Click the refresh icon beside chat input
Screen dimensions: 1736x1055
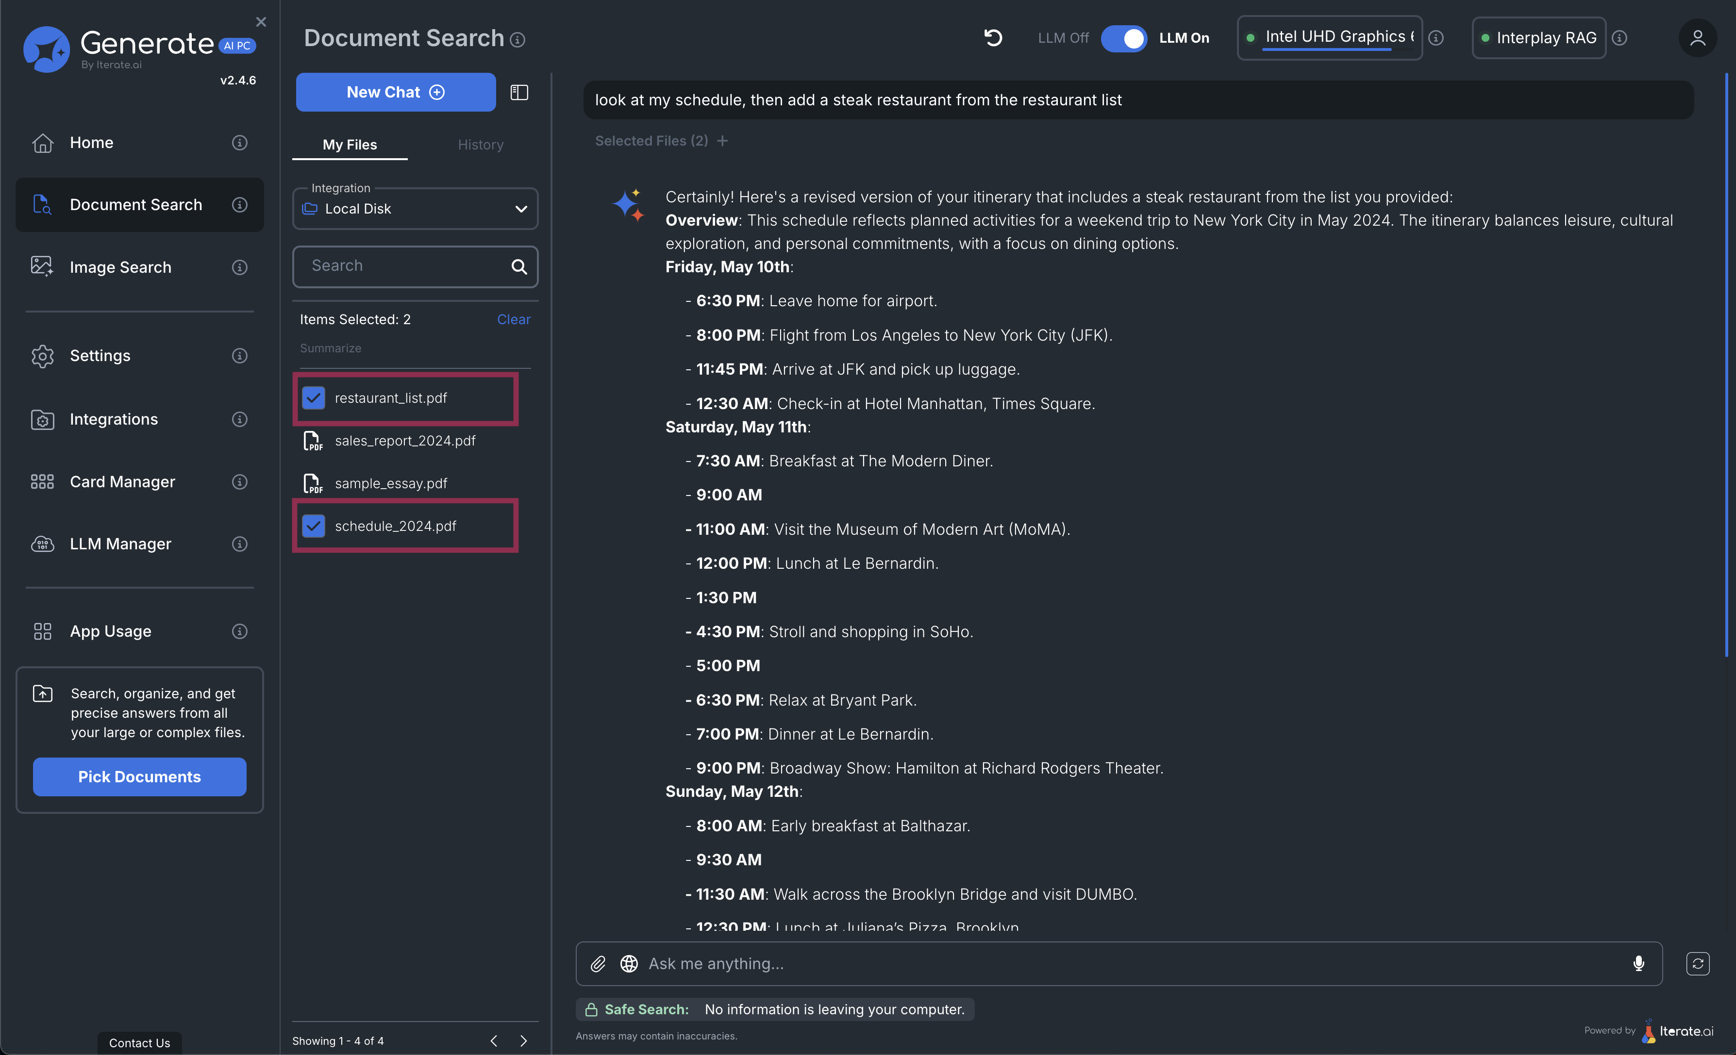click(1698, 964)
